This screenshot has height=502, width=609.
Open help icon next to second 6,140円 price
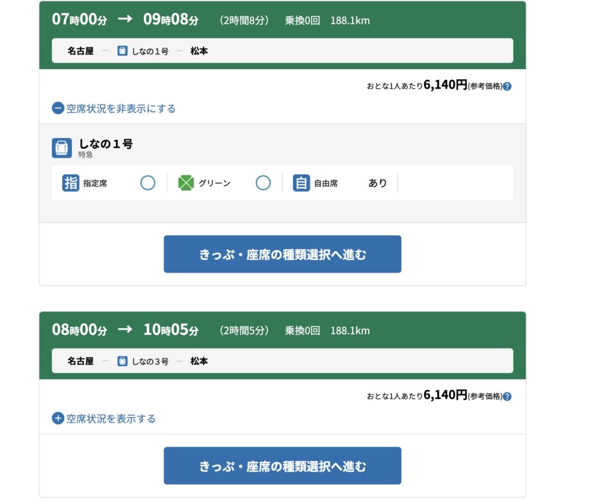507,397
